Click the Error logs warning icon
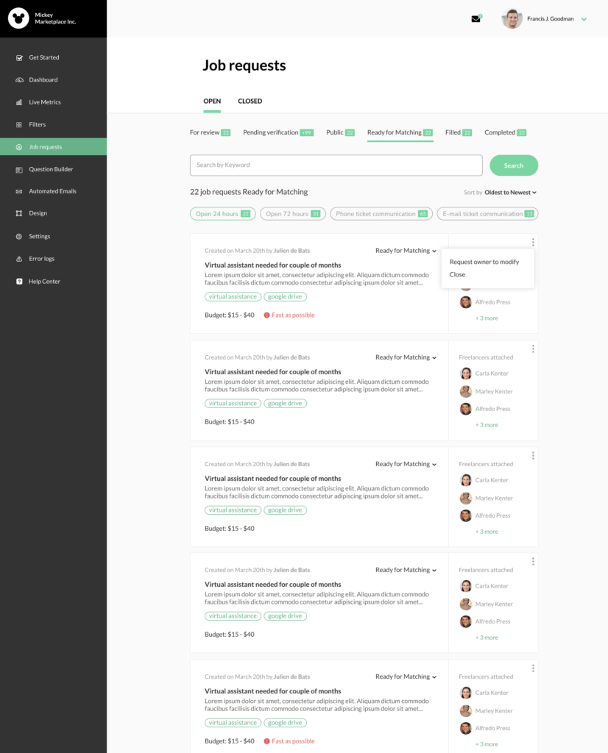The image size is (608, 753). click(19, 259)
